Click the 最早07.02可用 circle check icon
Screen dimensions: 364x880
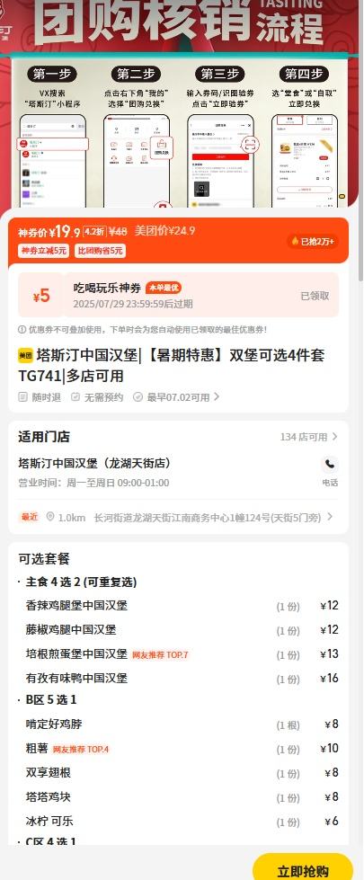pos(138,397)
